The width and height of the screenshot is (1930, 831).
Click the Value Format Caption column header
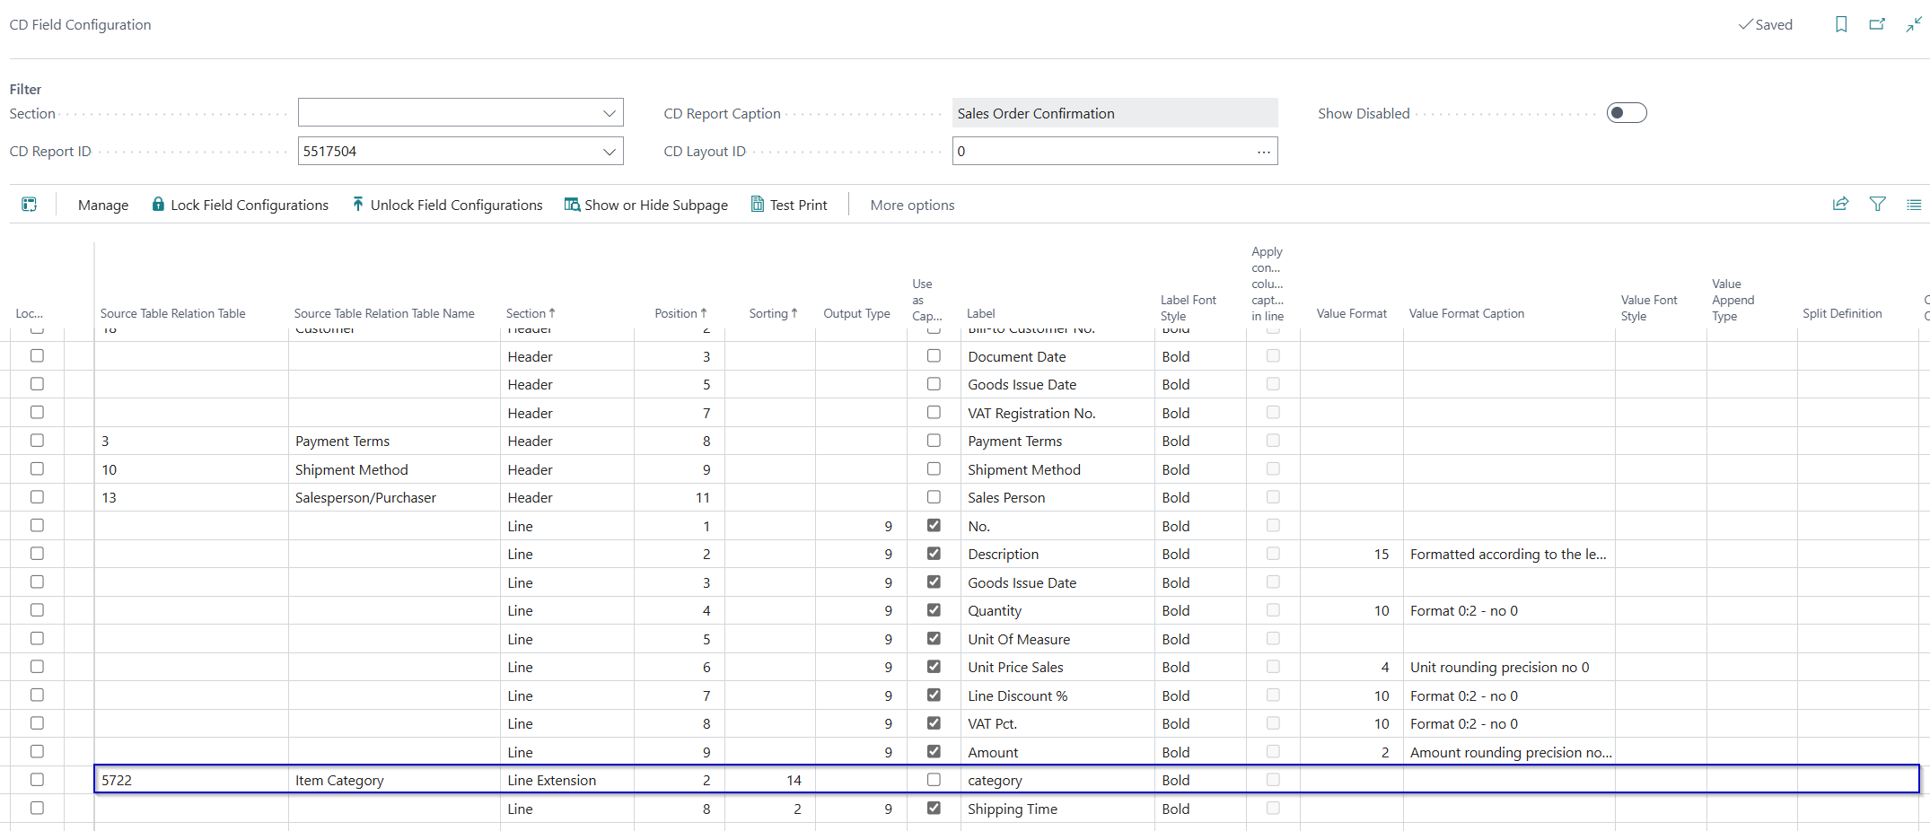tap(1466, 313)
